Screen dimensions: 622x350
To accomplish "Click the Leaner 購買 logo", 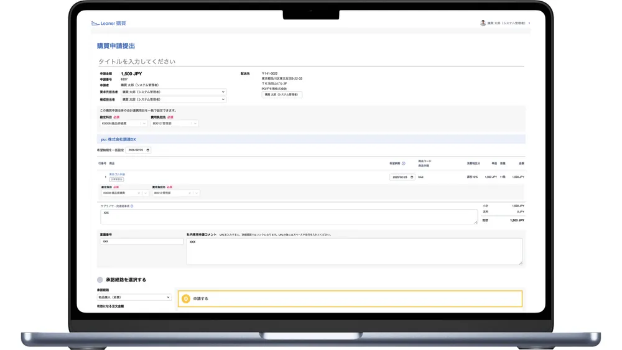I will [108, 24].
